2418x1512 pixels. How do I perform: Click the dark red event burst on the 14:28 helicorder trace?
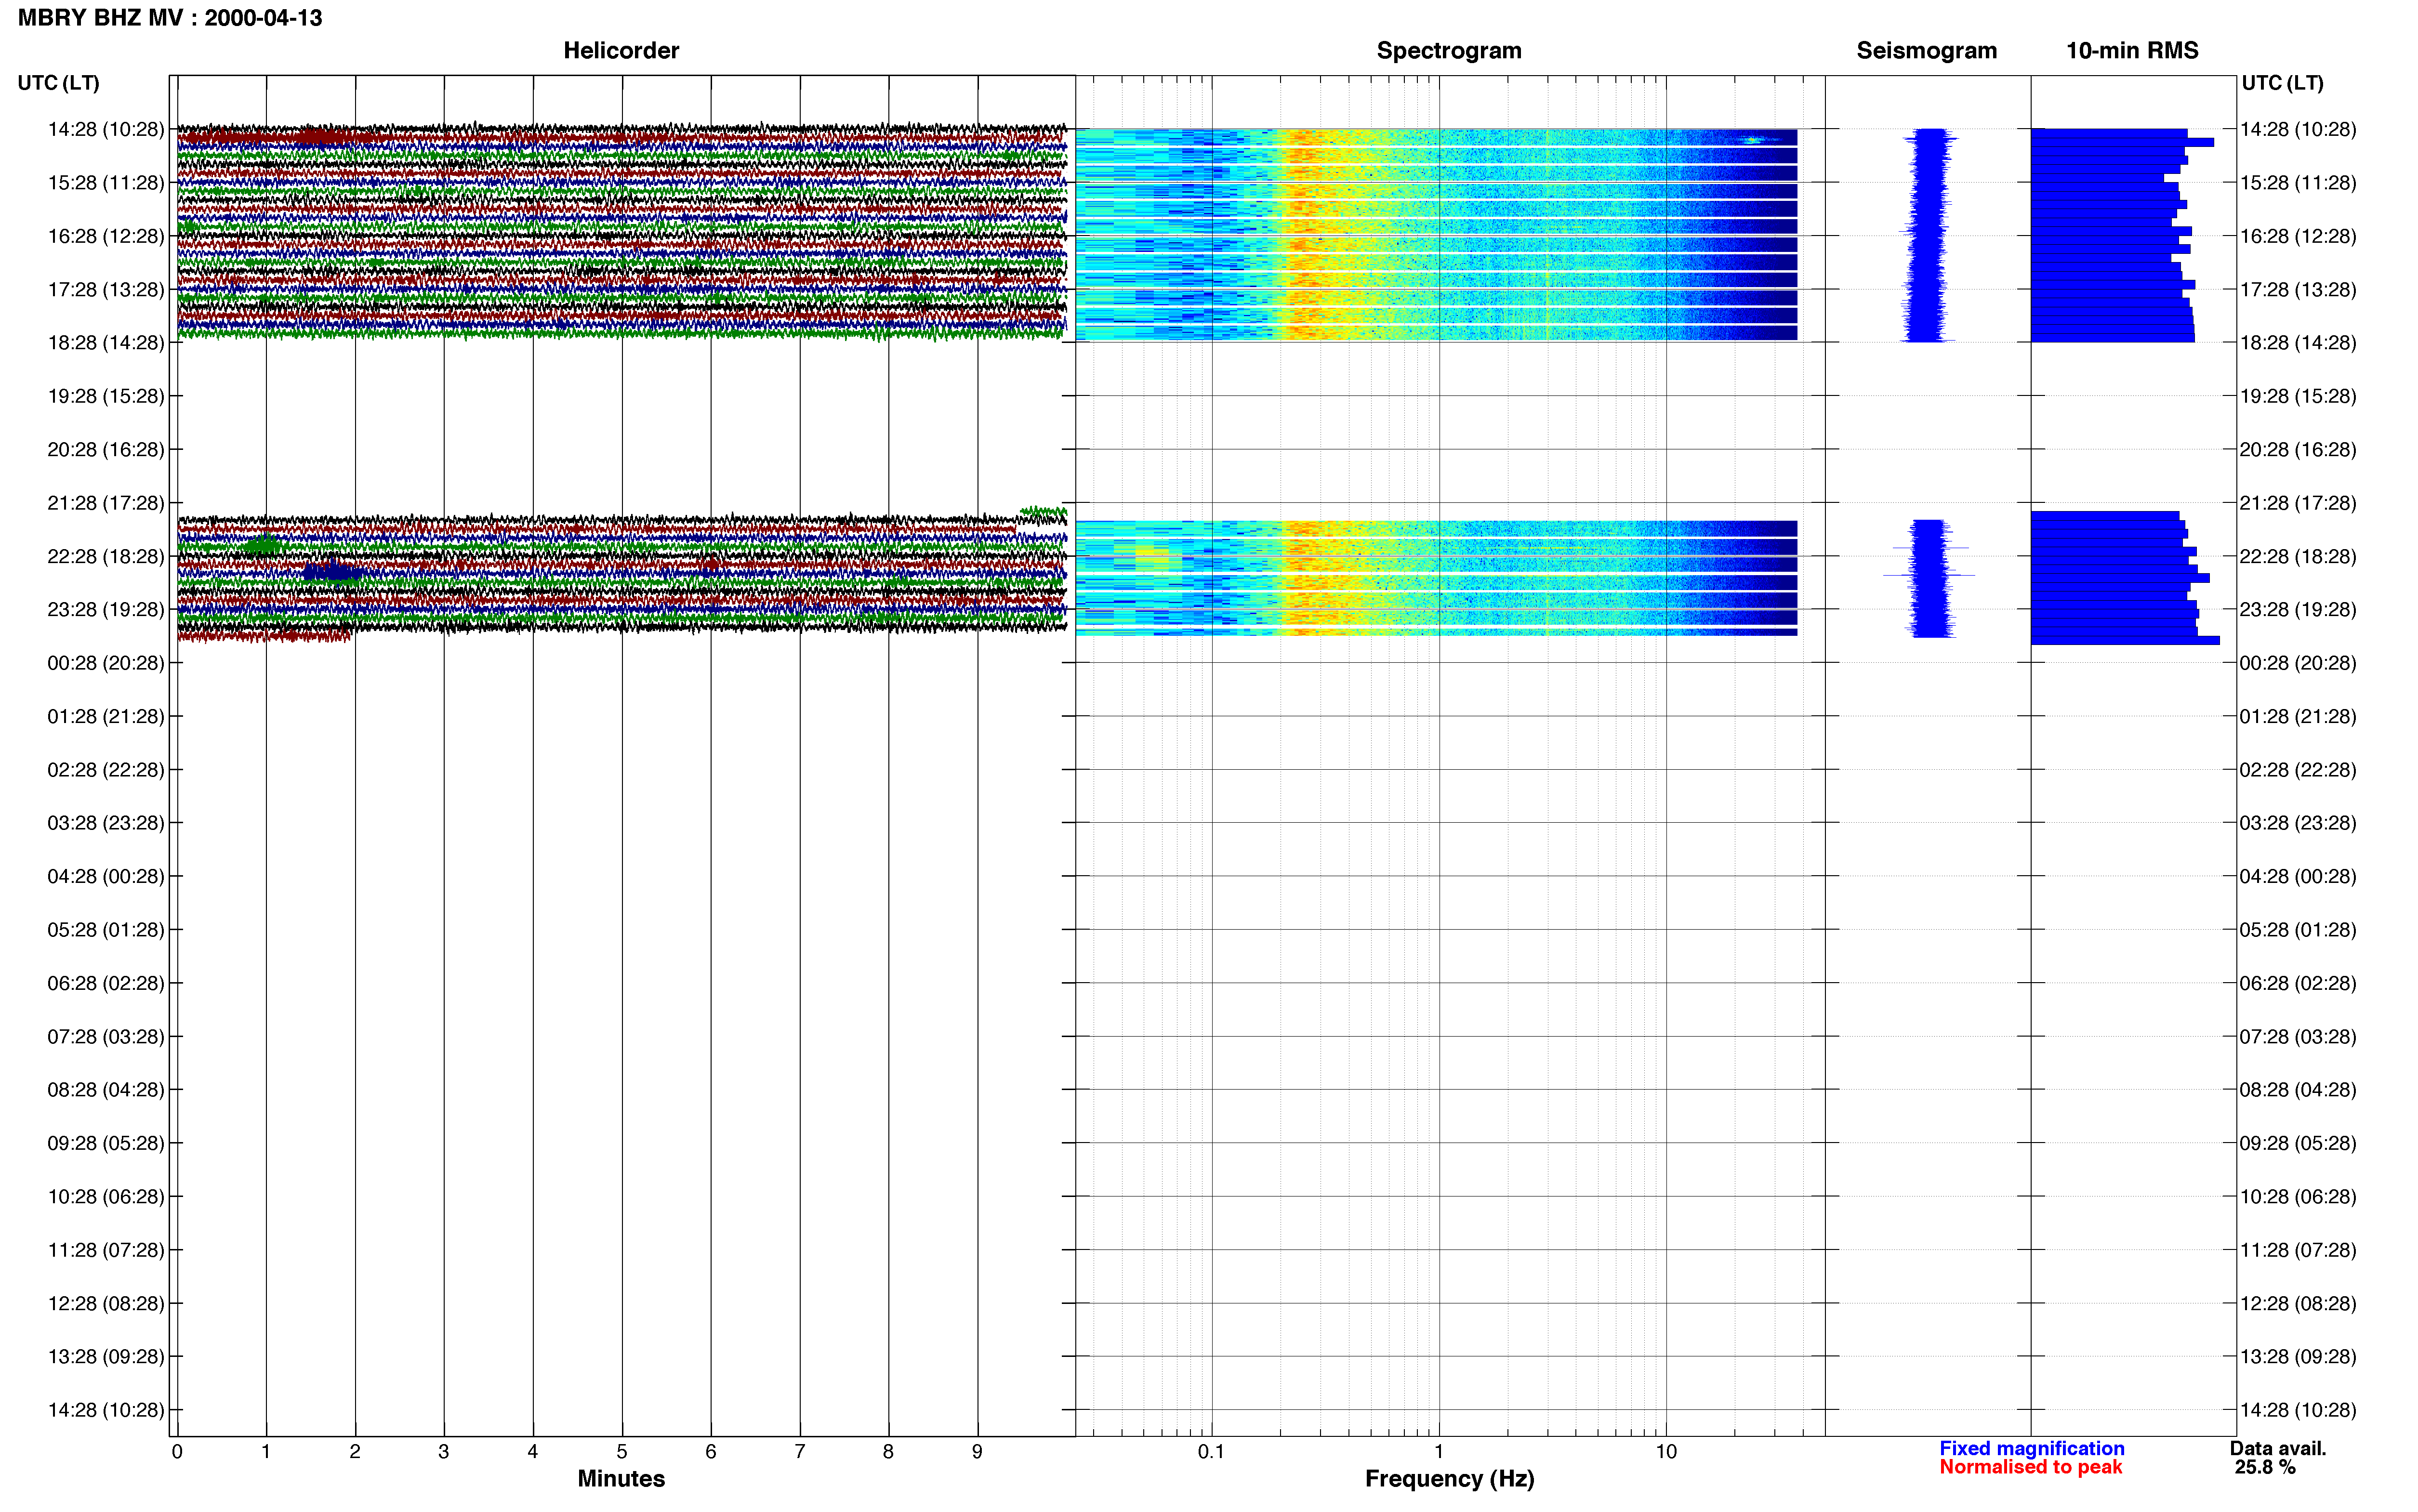pyautogui.click(x=322, y=136)
